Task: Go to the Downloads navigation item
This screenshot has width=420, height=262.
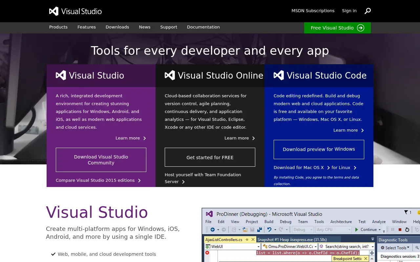Action: coord(117,27)
